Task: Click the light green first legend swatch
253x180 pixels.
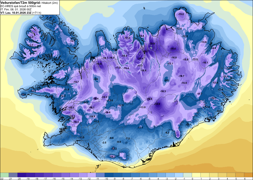Action: [4, 175]
